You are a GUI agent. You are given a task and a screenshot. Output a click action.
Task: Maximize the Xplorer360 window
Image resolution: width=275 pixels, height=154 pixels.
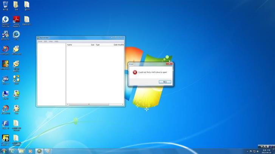(116, 37)
